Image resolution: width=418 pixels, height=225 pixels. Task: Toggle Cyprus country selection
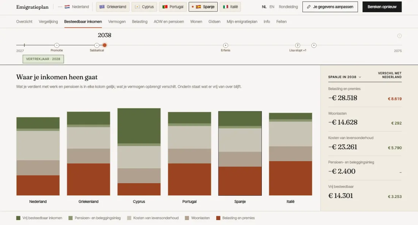pos(144,7)
